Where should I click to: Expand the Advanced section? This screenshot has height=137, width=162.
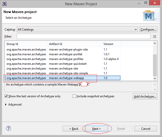(x=6, y=104)
